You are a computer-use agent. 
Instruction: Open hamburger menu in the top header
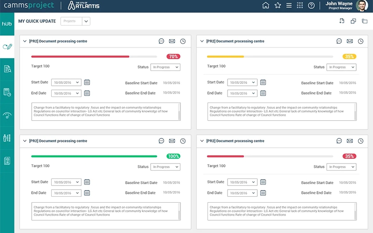point(289,6)
